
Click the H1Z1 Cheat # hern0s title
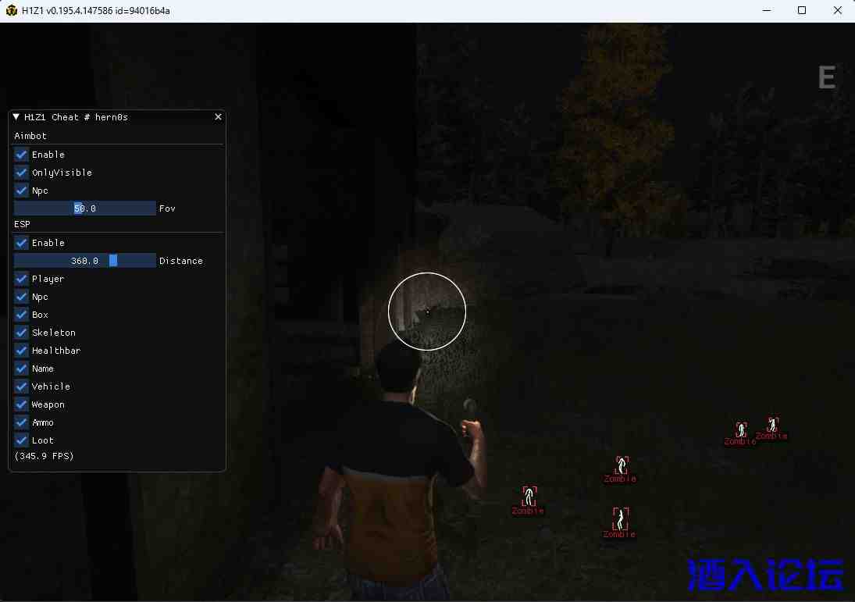pos(77,117)
